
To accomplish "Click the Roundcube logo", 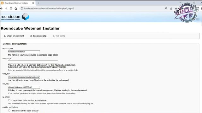I will click(15, 17).
